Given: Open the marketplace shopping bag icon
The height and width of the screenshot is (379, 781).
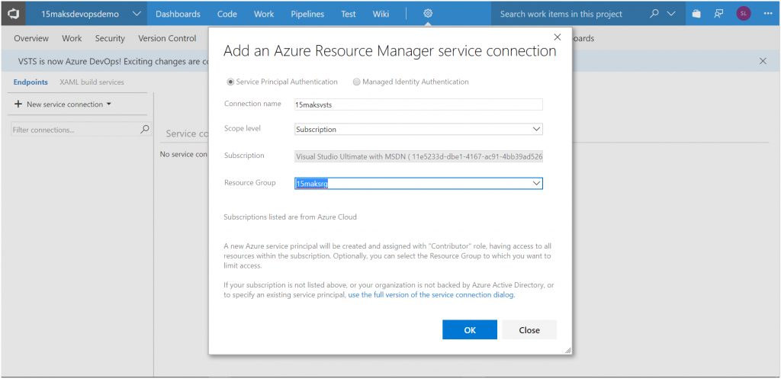Looking at the screenshot, I should pyautogui.click(x=696, y=14).
